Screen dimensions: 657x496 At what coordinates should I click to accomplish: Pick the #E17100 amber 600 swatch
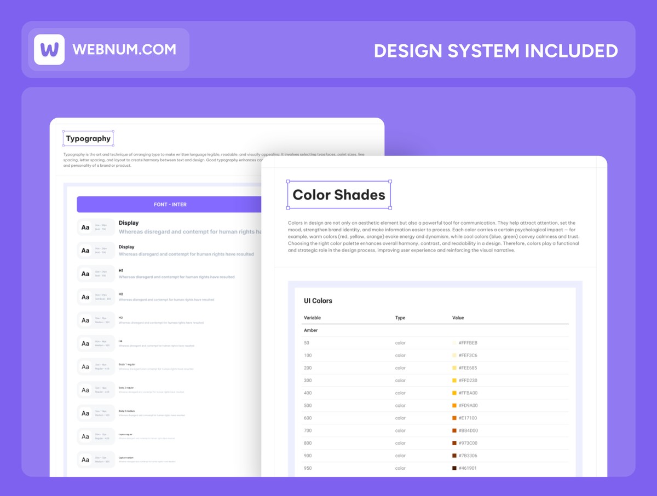point(454,418)
